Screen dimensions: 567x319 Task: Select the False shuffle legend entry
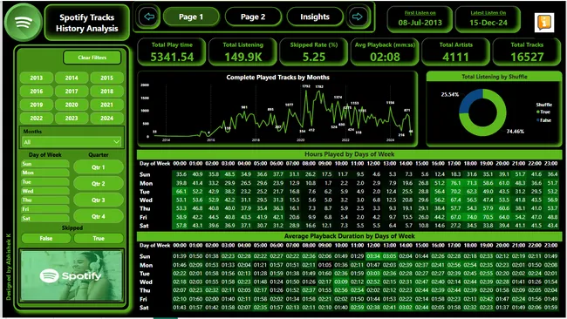543,120
